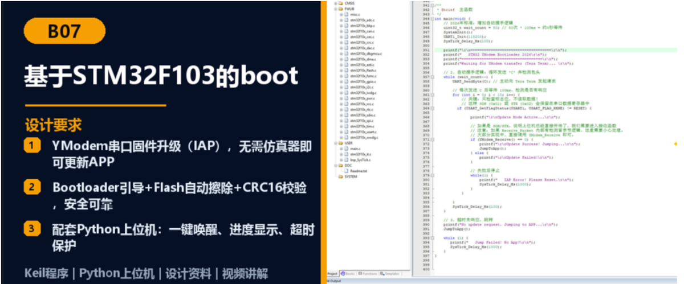Select stm32f10x_rcc.c in project tree
Viewport: 684px width, 284px height.
(x=363, y=104)
